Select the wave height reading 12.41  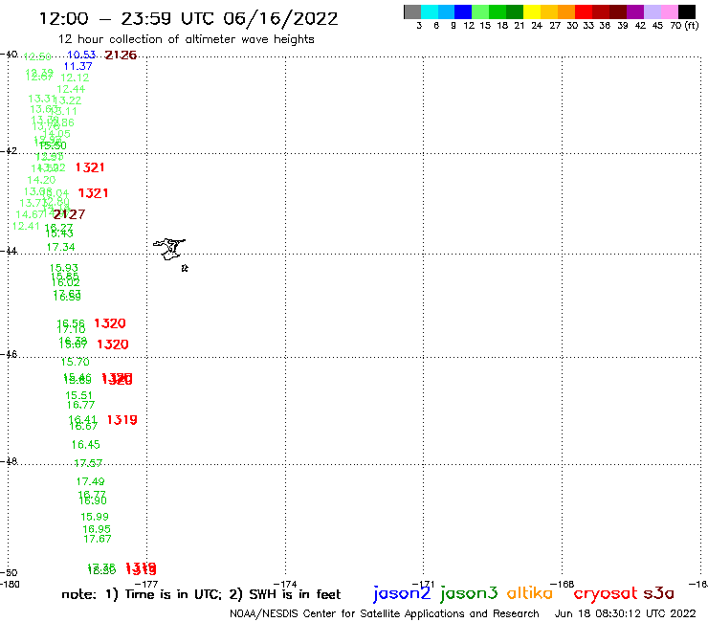tap(26, 226)
